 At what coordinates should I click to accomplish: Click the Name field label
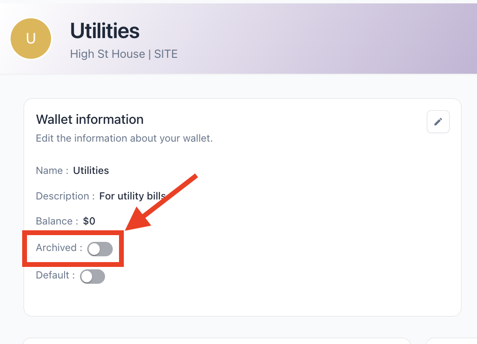[52, 171]
